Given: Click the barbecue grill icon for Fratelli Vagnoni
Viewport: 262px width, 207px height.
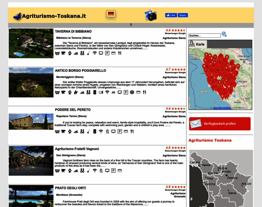Looking at the screenshot, I should coord(101,170).
